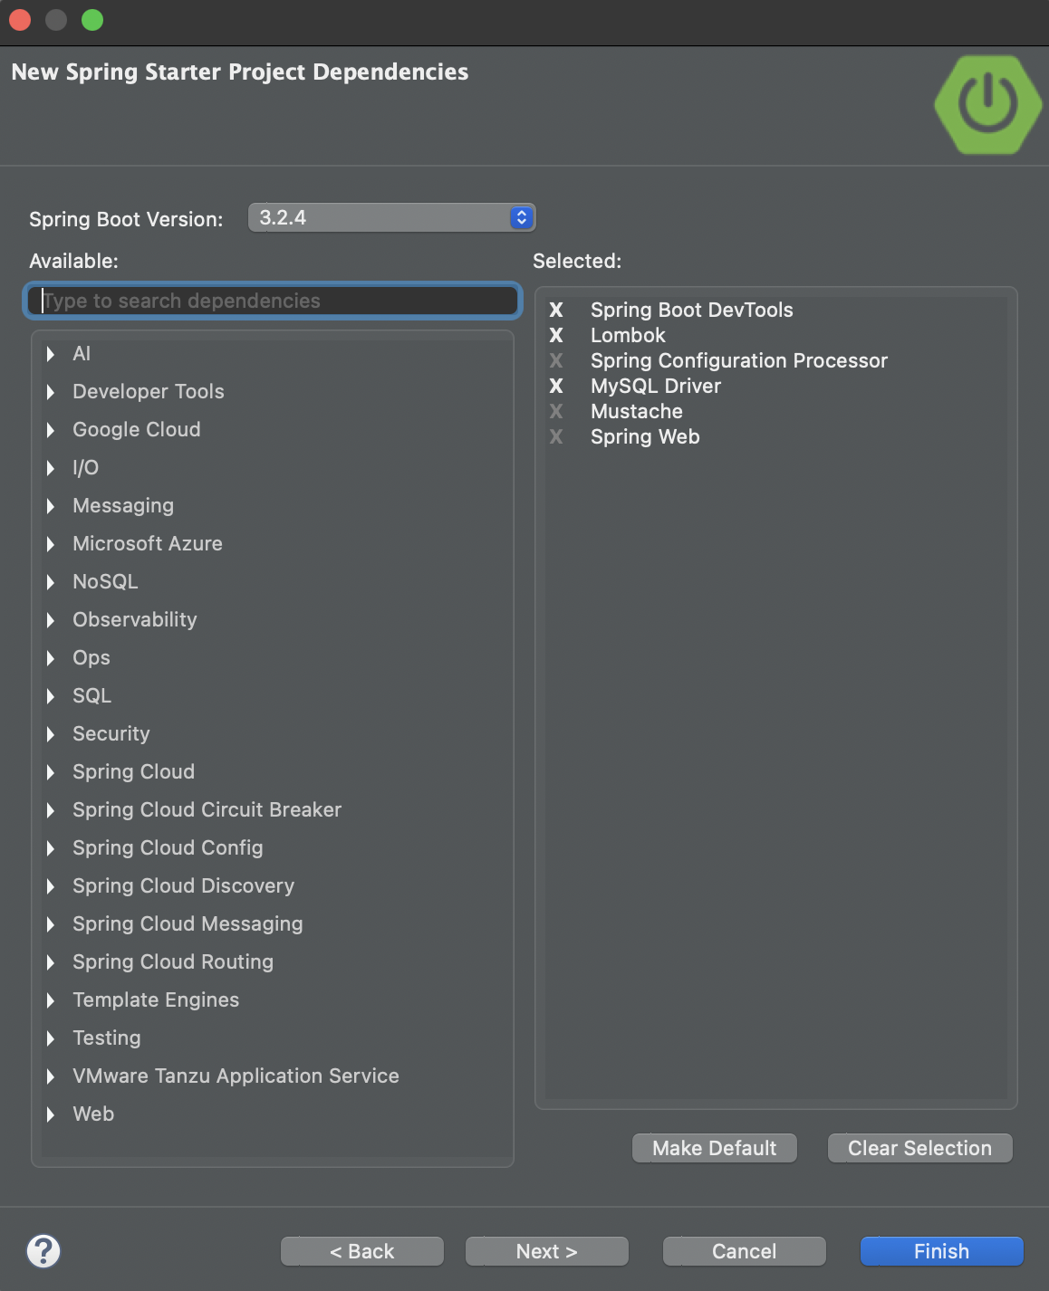Select the Spring Cloud Discovery label
1049x1291 pixels.
click(x=184, y=886)
